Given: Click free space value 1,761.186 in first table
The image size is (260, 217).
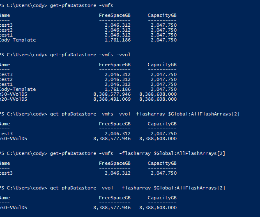Looking at the screenshot, I should (117, 40).
